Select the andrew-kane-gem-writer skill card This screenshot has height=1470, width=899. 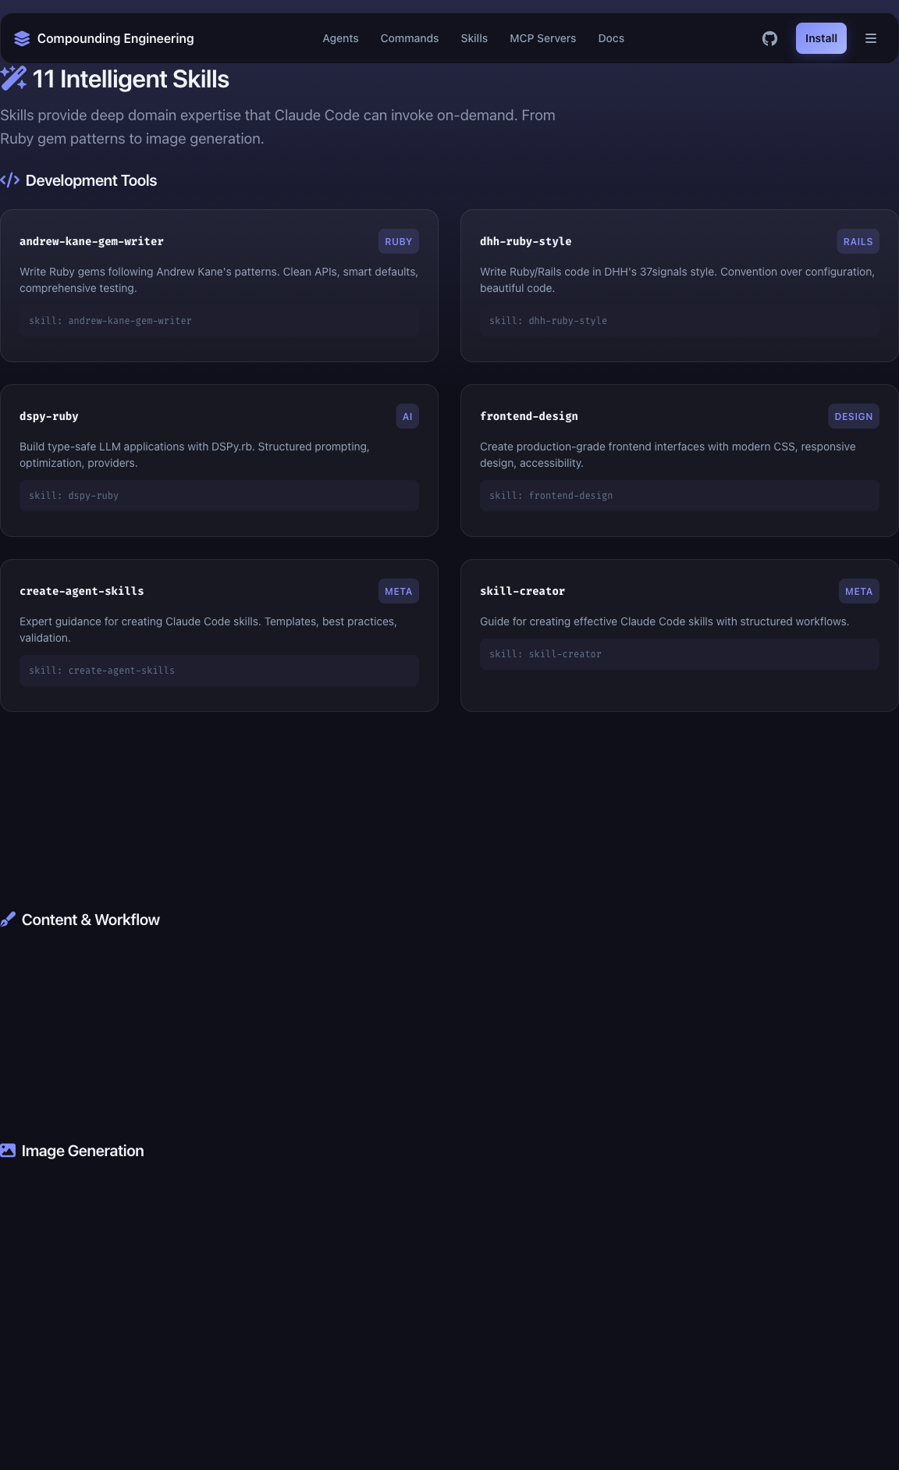pyautogui.click(x=219, y=285)
